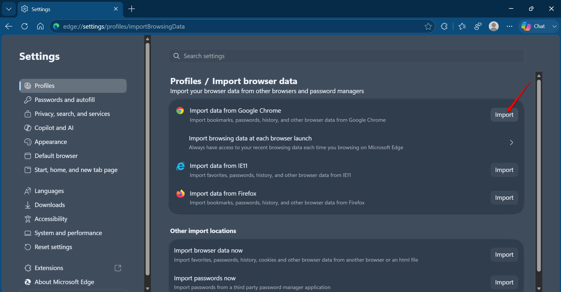Click the Search settings magnifier icon

click(176, 56)
